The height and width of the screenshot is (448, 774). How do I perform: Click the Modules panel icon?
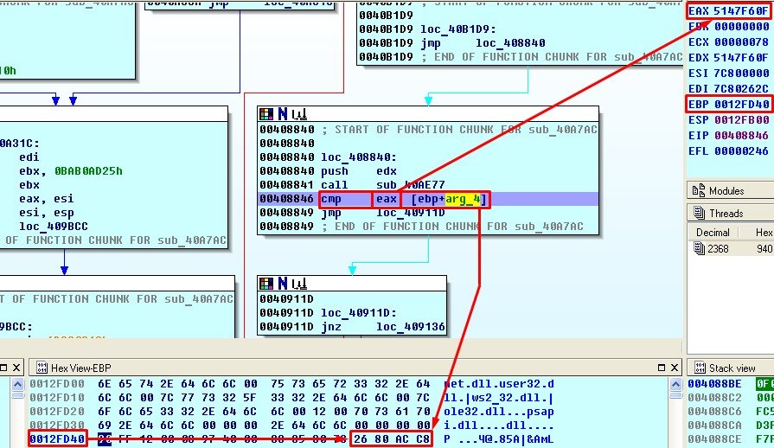tap(699, 190)
